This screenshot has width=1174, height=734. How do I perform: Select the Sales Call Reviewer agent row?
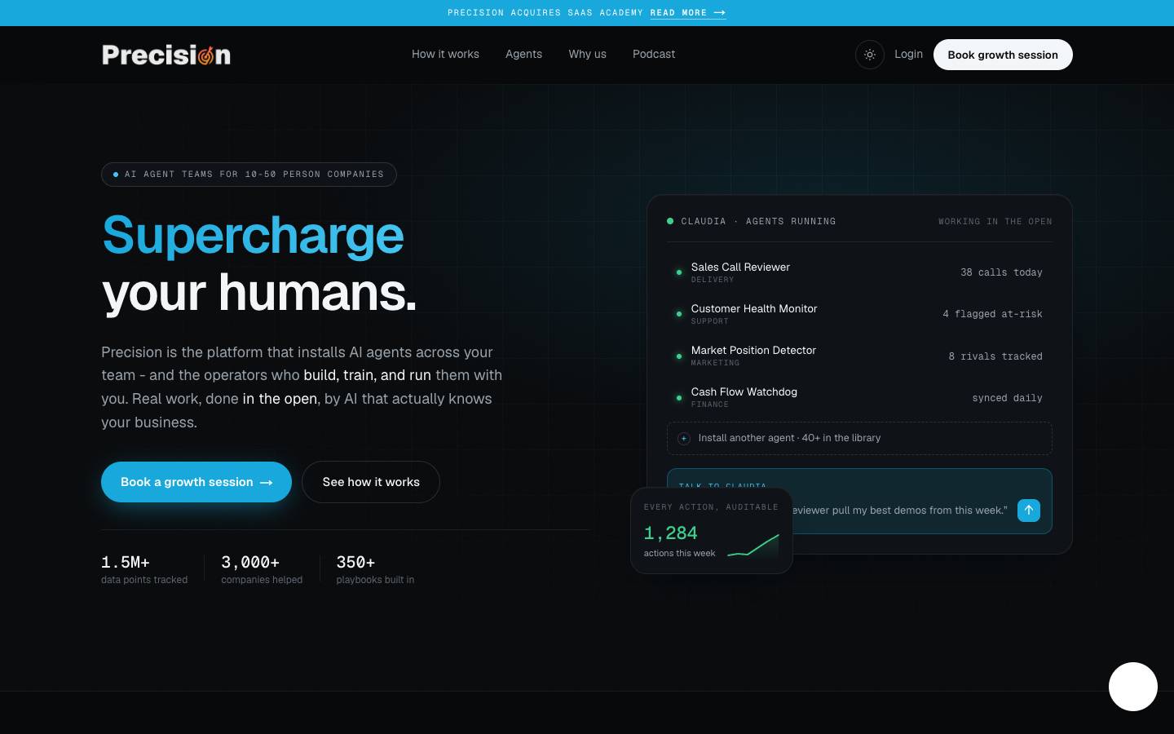pyautogui.click(x=859, y=272)
